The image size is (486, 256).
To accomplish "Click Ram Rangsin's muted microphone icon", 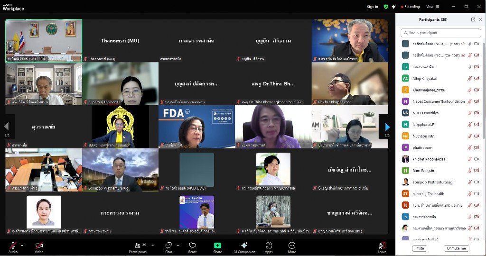I will (470, 171).
